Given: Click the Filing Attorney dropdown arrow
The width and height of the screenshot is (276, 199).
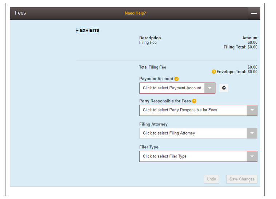Looking at the screenshot, I should point(252,133).
